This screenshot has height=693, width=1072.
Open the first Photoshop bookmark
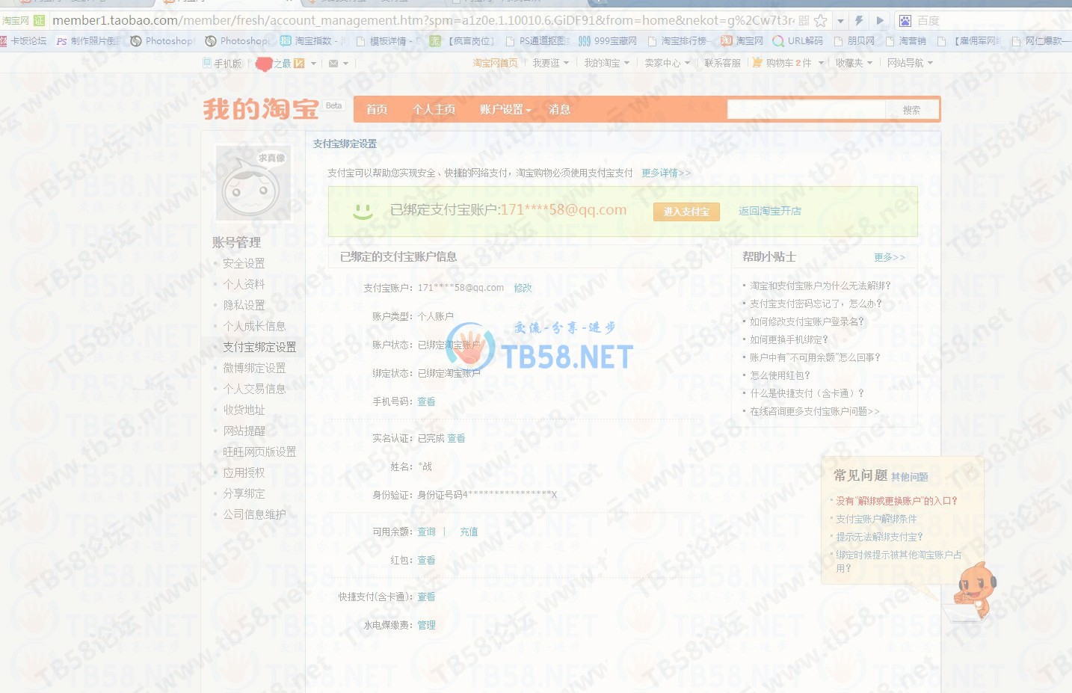pyautogui.click(x=162, y=41)
